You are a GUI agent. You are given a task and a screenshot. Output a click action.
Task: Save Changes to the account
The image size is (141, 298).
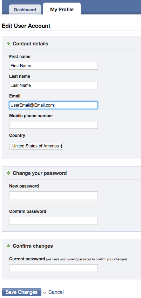click(21, 292)
